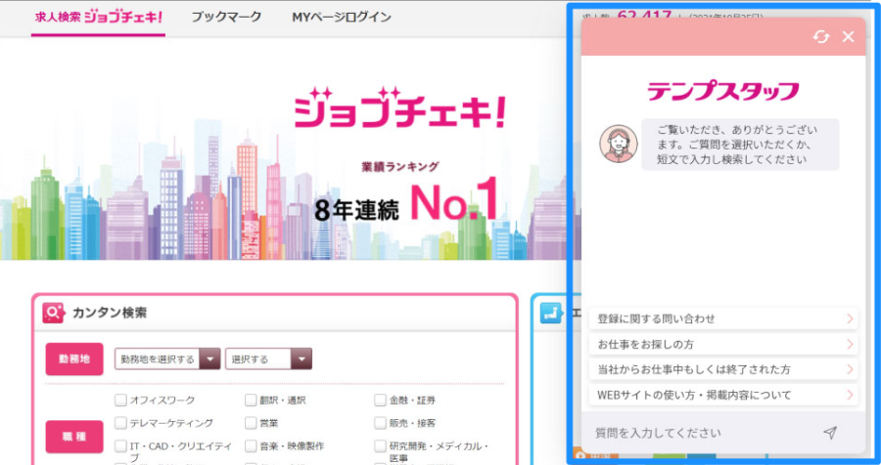Click the chat refresh icon

[x=821, y=37]
